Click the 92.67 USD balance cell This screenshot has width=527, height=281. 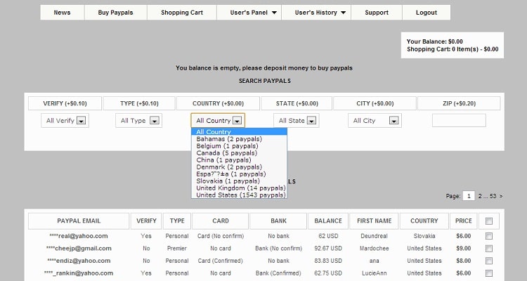pos(328,249)
